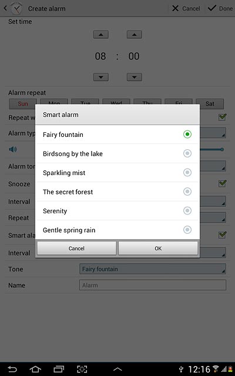Expand the up-arrow panel handle in bottom bar

point(117,370)
